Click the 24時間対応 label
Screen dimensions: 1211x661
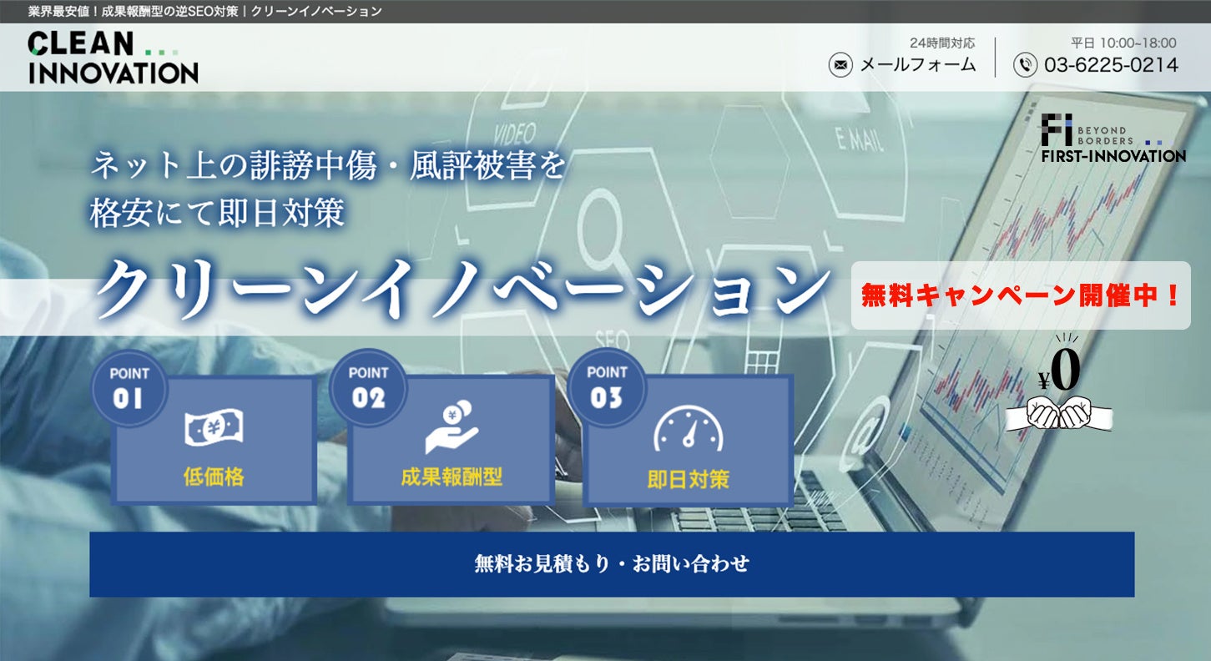pos(942,43)
